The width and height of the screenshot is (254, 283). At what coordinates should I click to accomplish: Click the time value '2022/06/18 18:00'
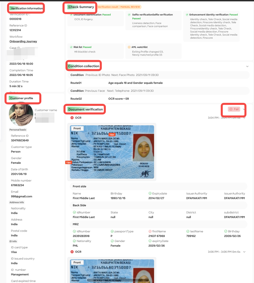pyautogui.click(x=21, y=64)
